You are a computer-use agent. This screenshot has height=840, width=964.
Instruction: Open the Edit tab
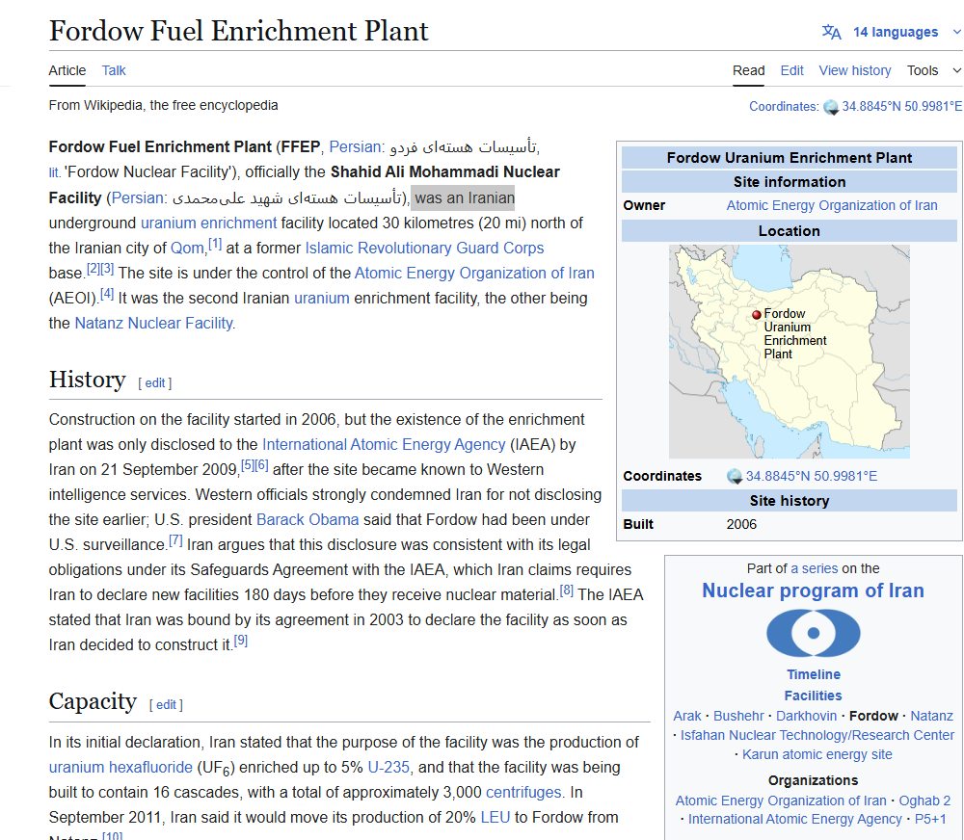(x=791, y=70)
